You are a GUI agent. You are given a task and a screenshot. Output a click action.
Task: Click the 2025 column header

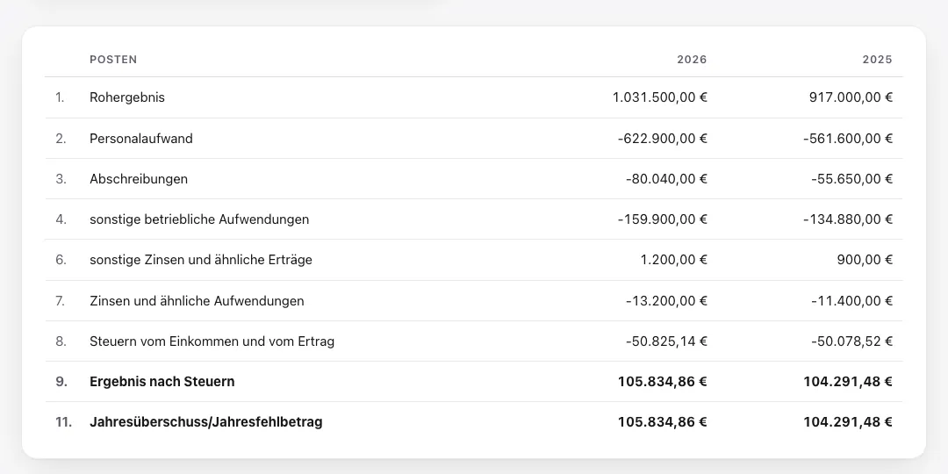click(877, 60)
